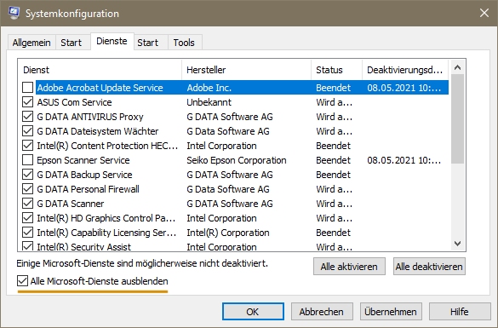
Task: Click the scrollbar down arrow in the services list
Action: [x=458, y=244]
